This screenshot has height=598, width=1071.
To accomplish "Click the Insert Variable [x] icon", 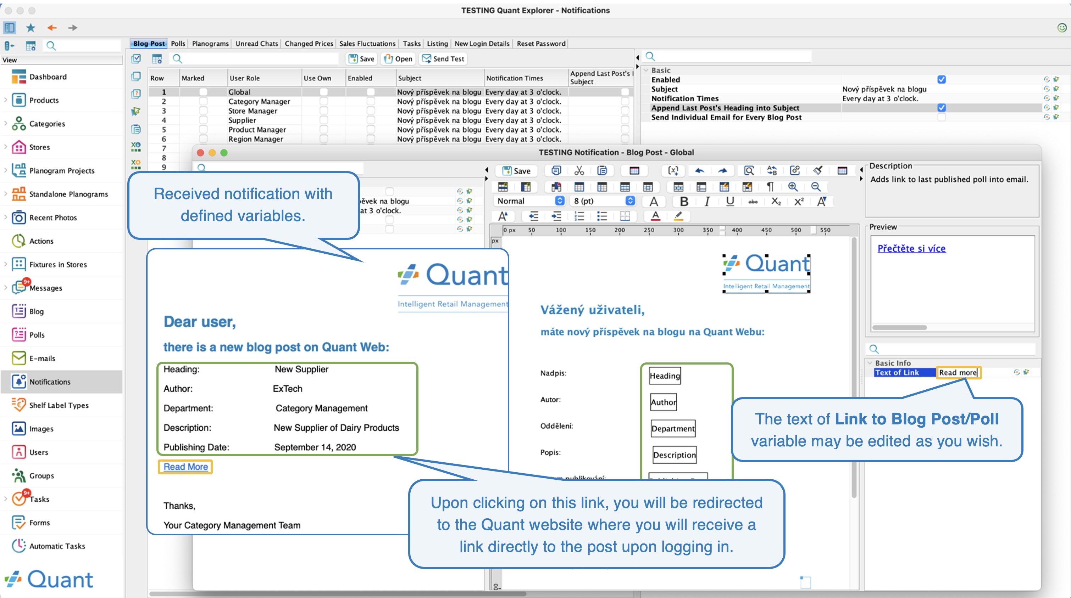I will coord(673,171).
